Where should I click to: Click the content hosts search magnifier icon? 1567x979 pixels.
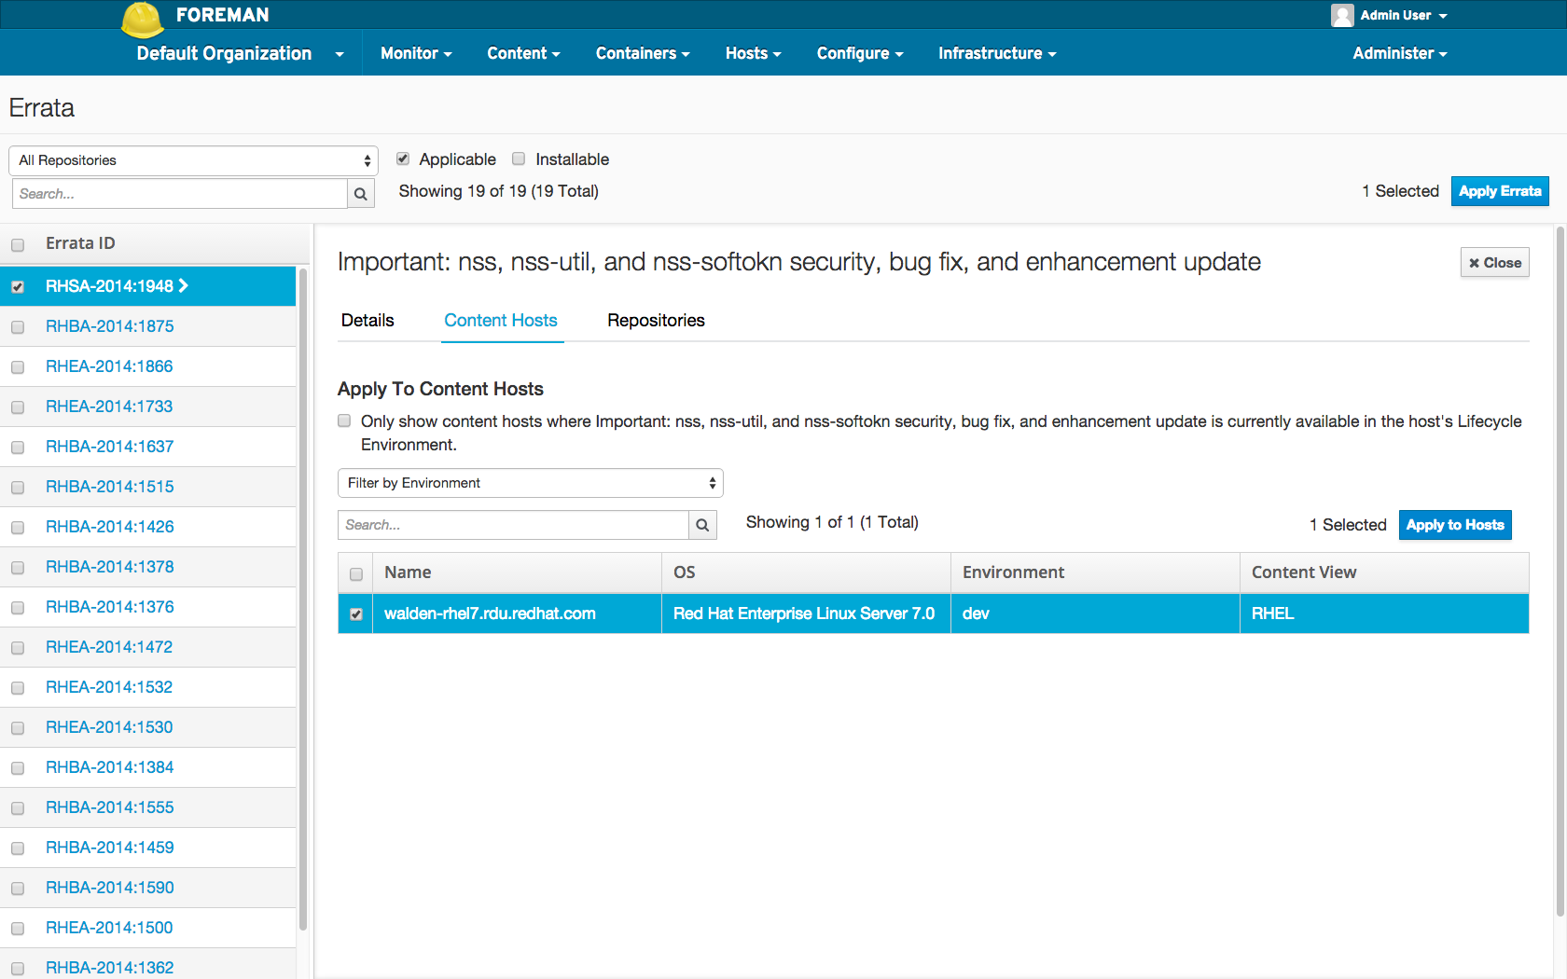point(702,525)
